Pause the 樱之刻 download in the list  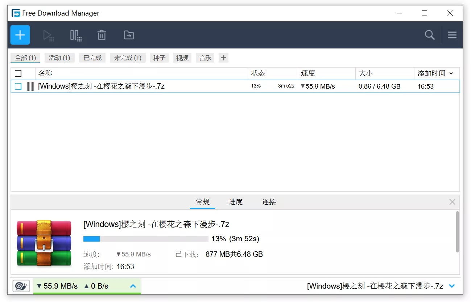pyautogui.click(x=30, y=86)
